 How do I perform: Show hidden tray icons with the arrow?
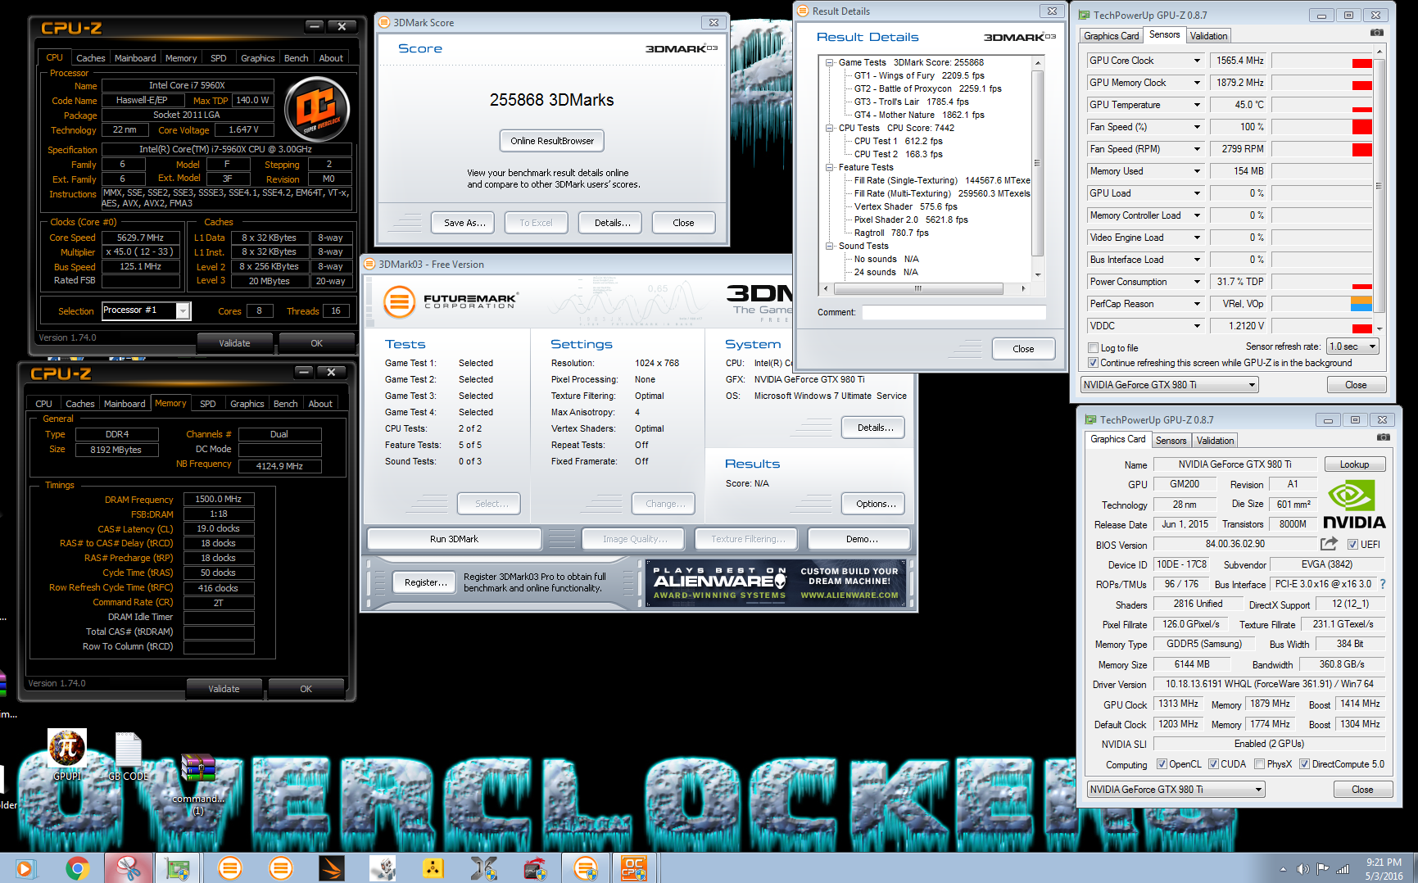coord(1283,869)
